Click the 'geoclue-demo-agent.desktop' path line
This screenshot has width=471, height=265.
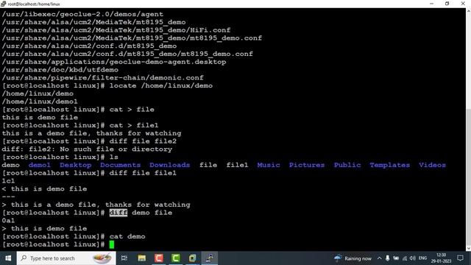[x=114, y=62]
